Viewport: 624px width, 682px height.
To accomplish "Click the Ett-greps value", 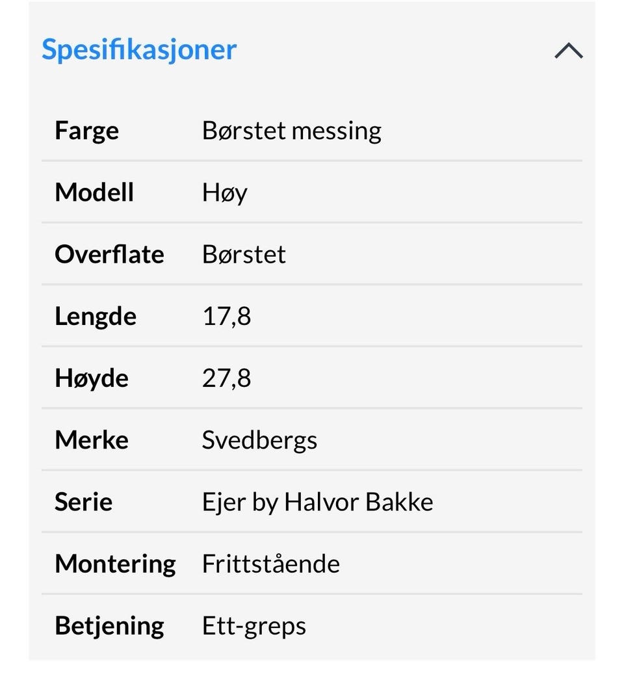I will click(253, 625).
